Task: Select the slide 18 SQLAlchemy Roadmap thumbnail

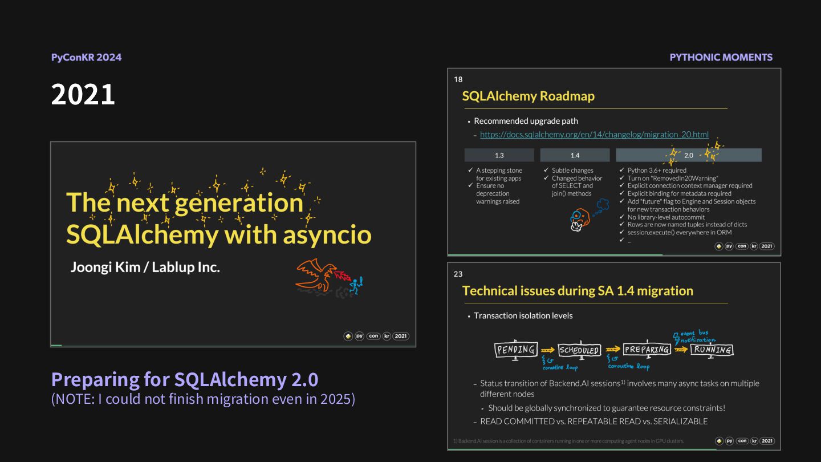Action: pyautogui.click(x=614, y=162)
